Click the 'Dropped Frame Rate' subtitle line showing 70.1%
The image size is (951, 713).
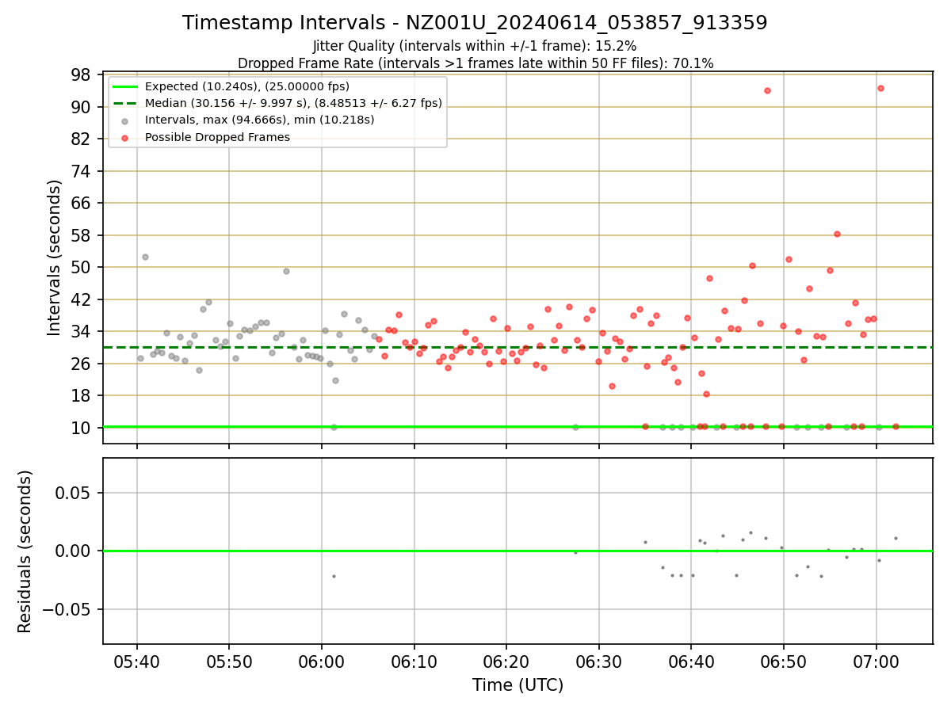(475, 63)
